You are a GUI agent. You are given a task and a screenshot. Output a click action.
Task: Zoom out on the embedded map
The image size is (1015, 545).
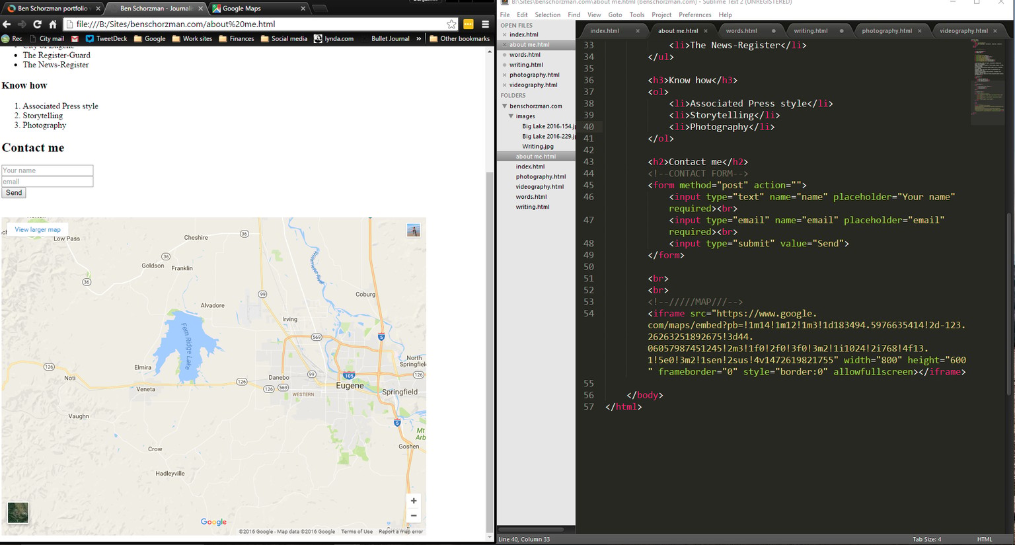(414, 515)
